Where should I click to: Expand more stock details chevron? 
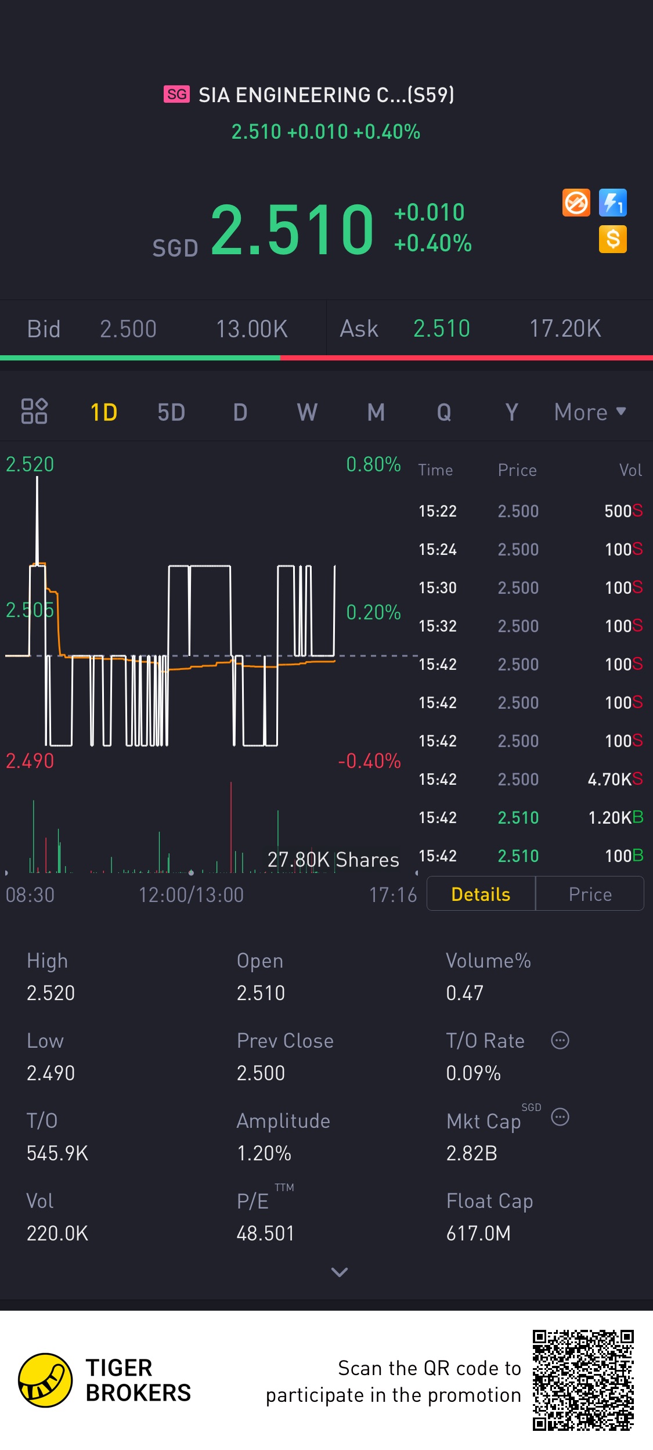click(x=340, y=1272)
